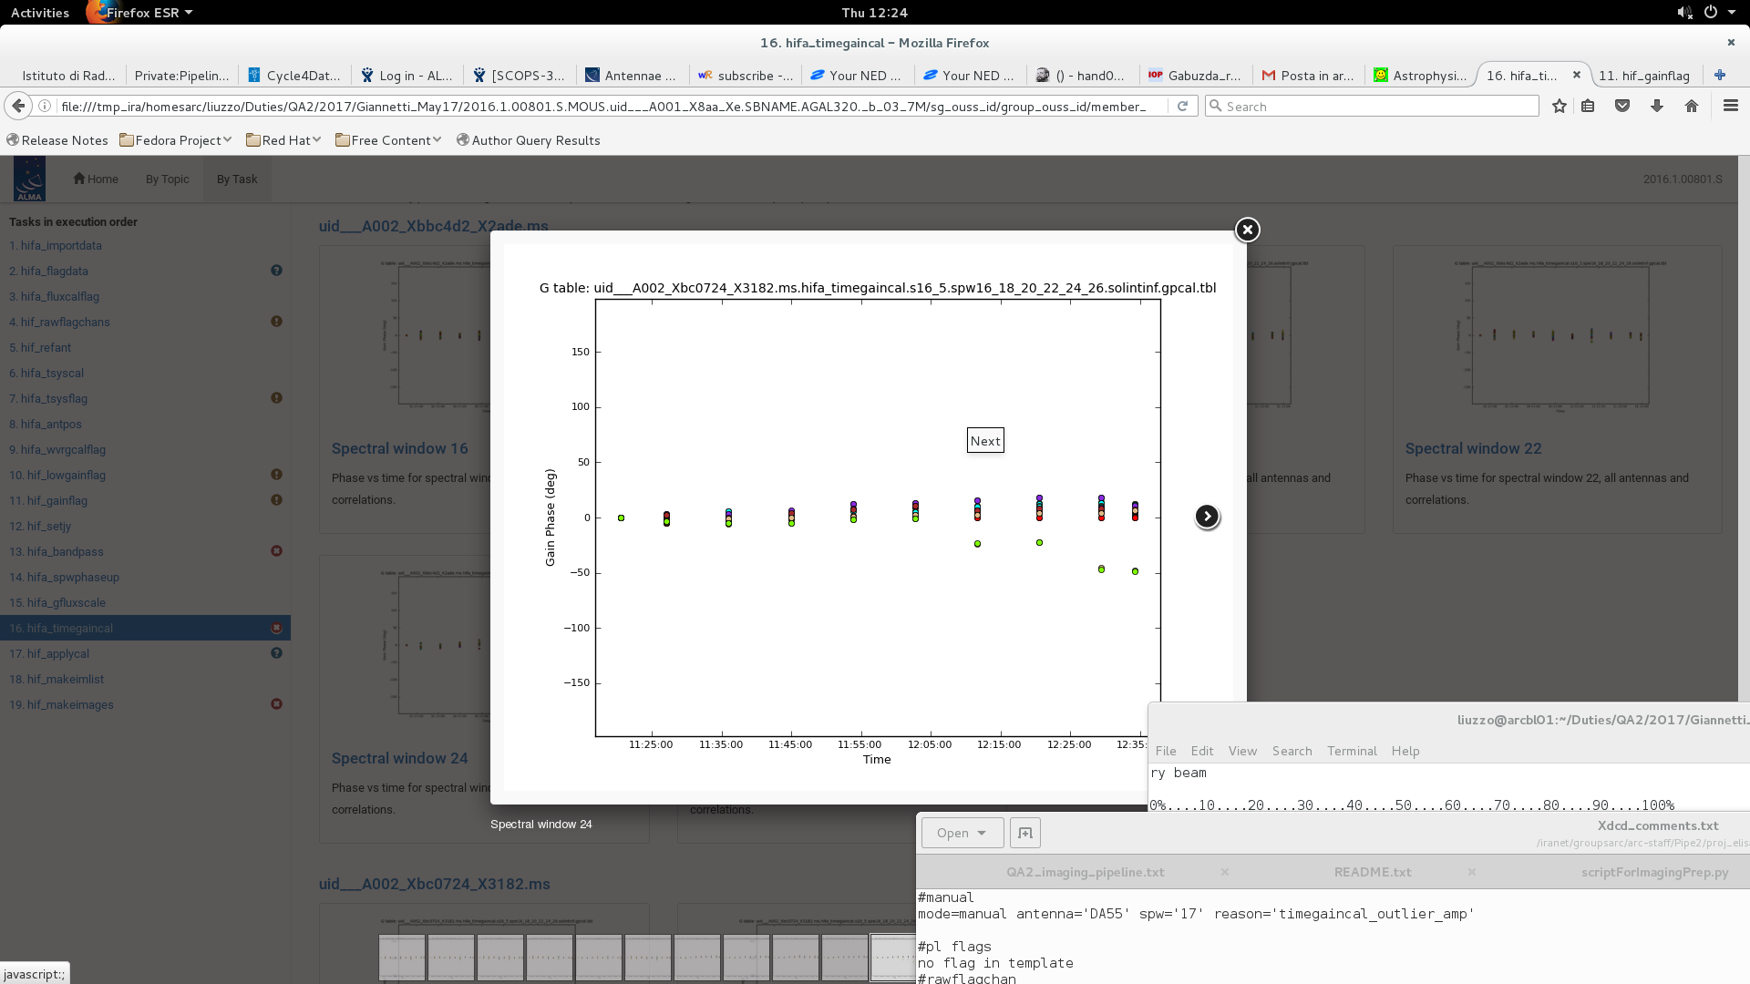Open the terminal's File menu
The image size is (1750, 984).
click(x=1166, y=751)
